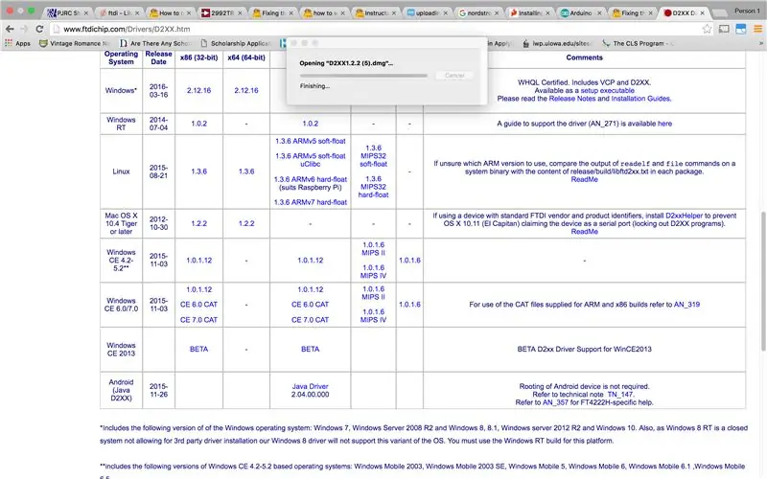The image size is (767, 479).
Task: Click the CE 7.0 CAT link under x86
Action: (x=198, y=320)
